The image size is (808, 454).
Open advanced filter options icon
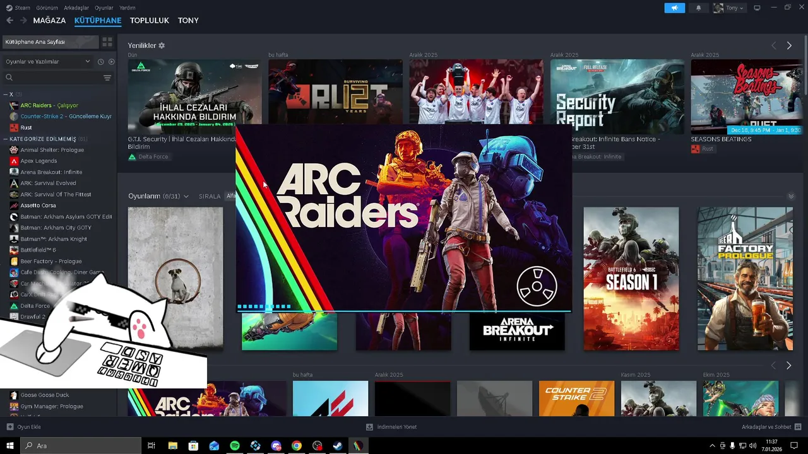107,78
